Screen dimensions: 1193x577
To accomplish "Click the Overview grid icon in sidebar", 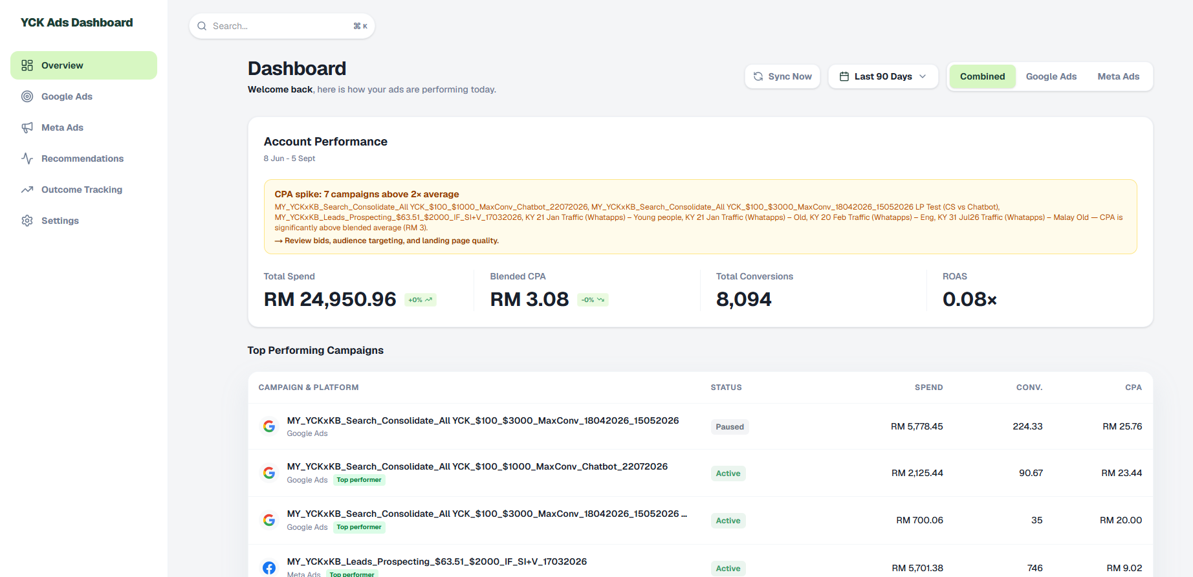I will [x=27, y=65].
